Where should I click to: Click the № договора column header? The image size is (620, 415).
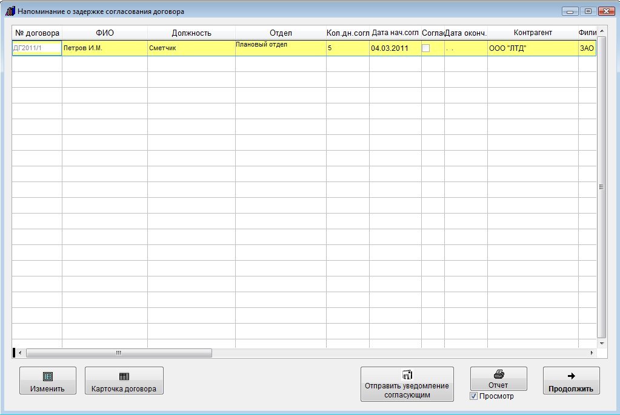(37, 33)
